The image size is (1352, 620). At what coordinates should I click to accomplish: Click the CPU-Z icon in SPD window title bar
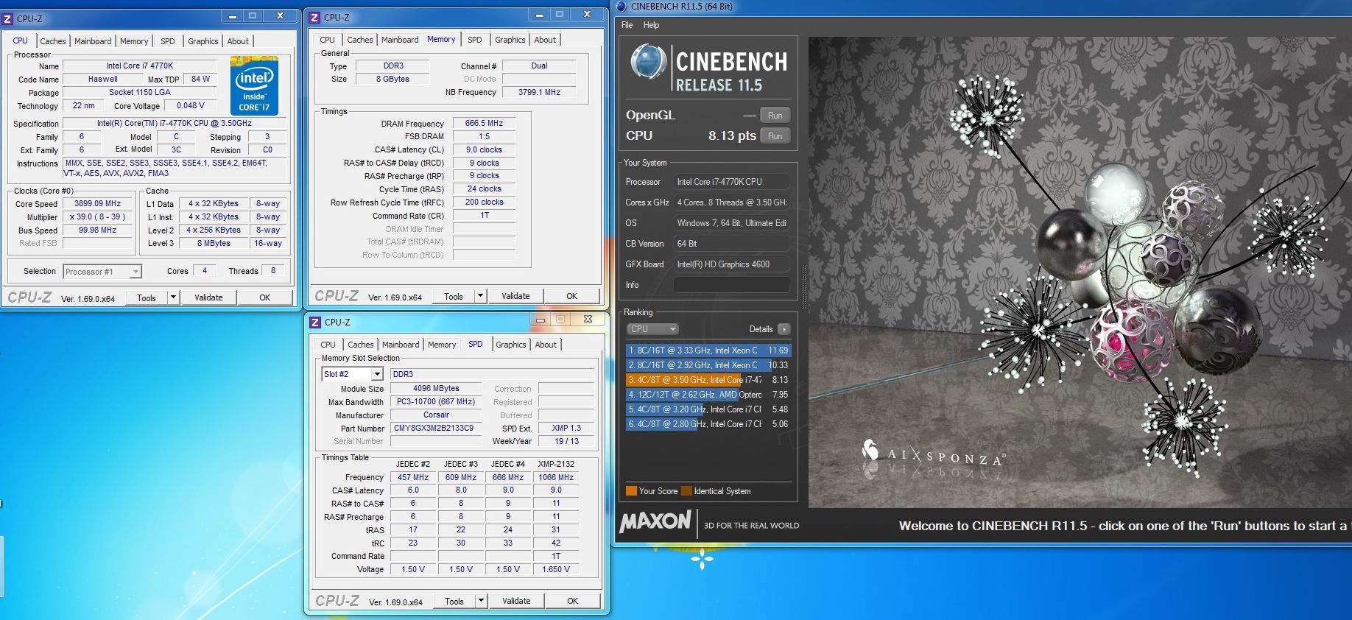[315, 322]
